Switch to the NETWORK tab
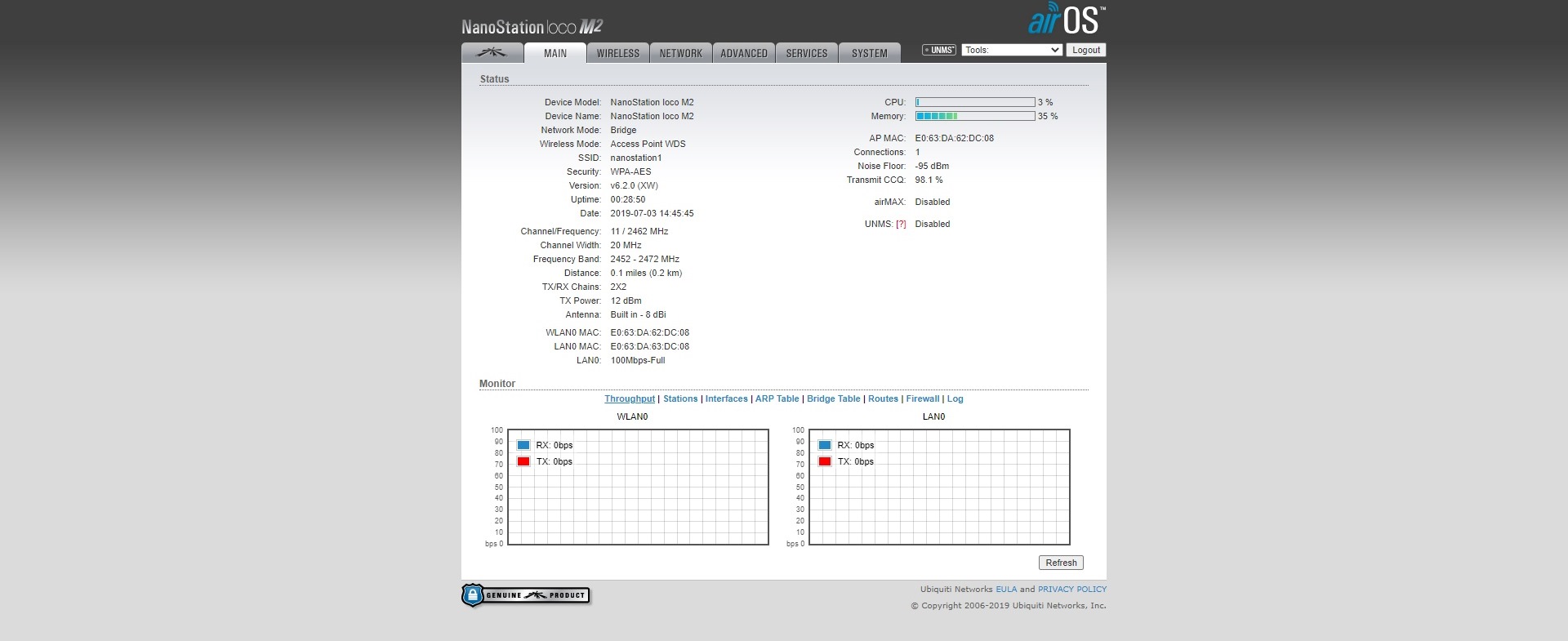This screenshot has width=1568, height=641. click(x=681, y=53)
